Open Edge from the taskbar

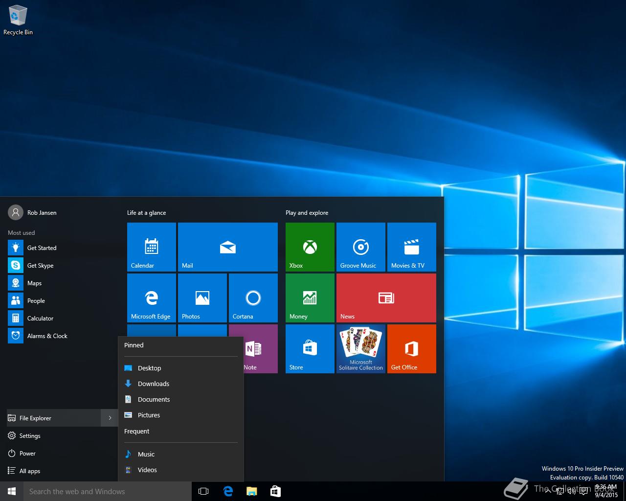tap(227, 491)
